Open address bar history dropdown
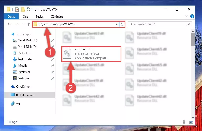This screenshot has width=202, height=131. [117, 24]
